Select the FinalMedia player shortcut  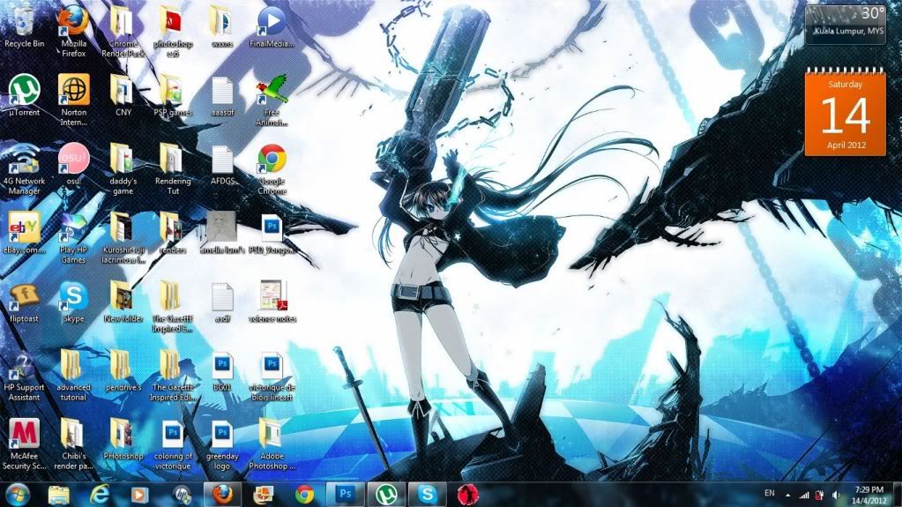coord(272,27)
